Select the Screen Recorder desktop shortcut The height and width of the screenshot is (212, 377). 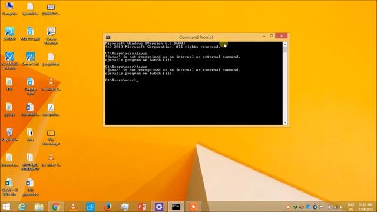(x=51, y=35)
